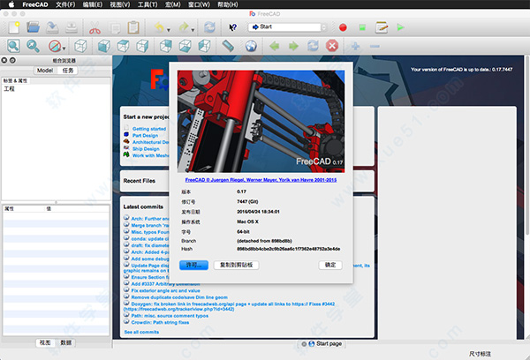
Task: Expand the Draw Style dropdown arrow
Action: click(x=64, y=49)
